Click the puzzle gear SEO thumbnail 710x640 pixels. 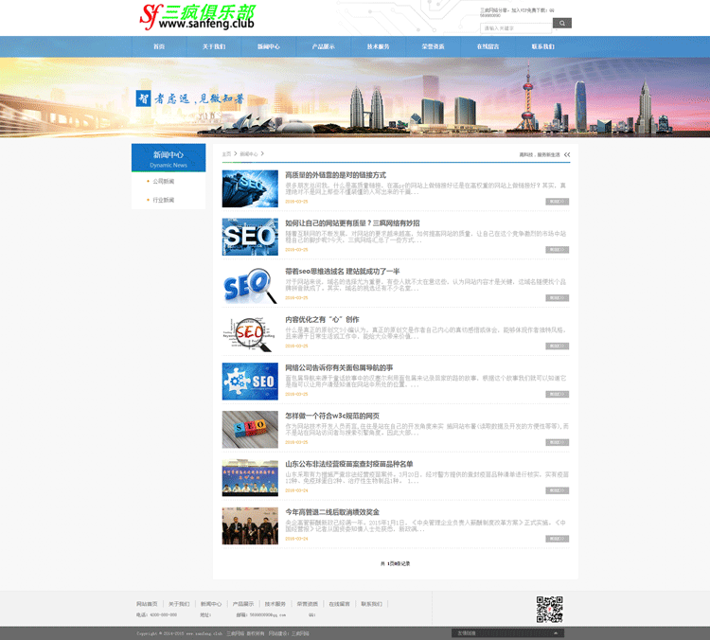click(250, 382)
